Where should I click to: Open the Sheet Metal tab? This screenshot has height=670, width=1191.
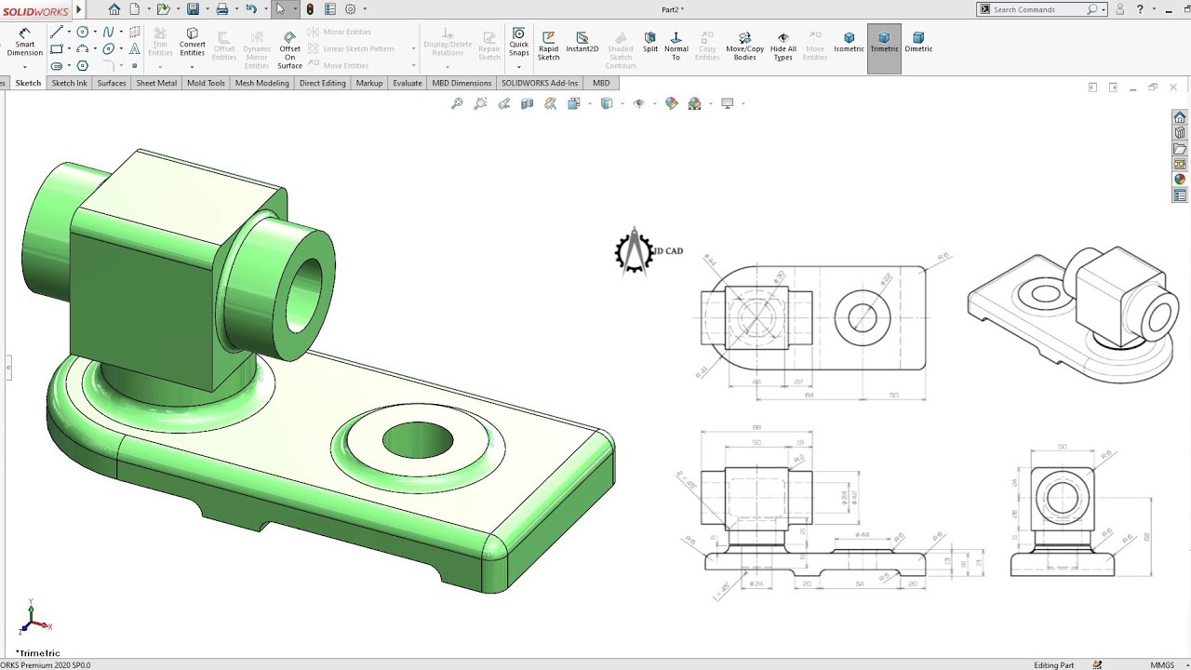[156, 83]
